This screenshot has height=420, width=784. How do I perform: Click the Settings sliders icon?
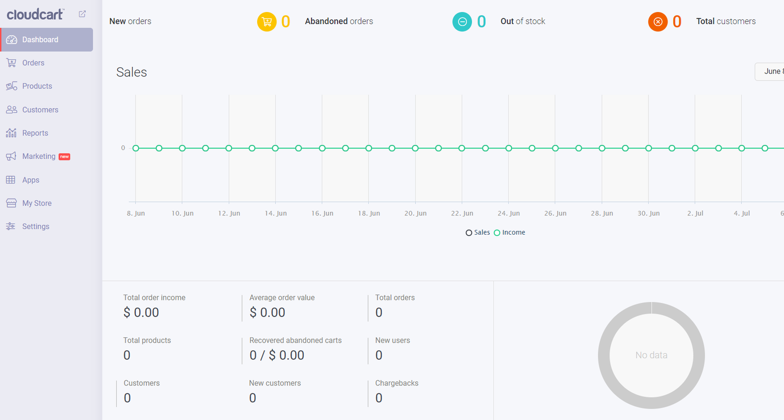(11, 226)
